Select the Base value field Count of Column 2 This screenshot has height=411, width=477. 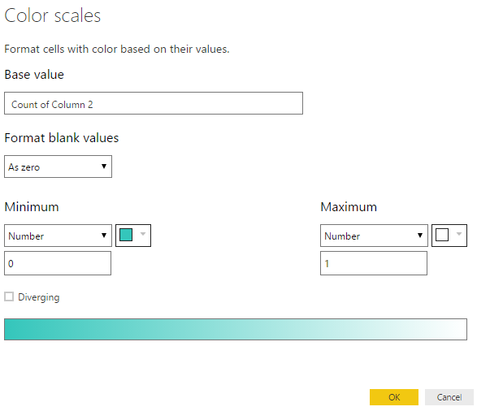tap(154, 103)
